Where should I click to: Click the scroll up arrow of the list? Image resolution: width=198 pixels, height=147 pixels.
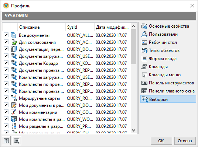pos(133,26)
